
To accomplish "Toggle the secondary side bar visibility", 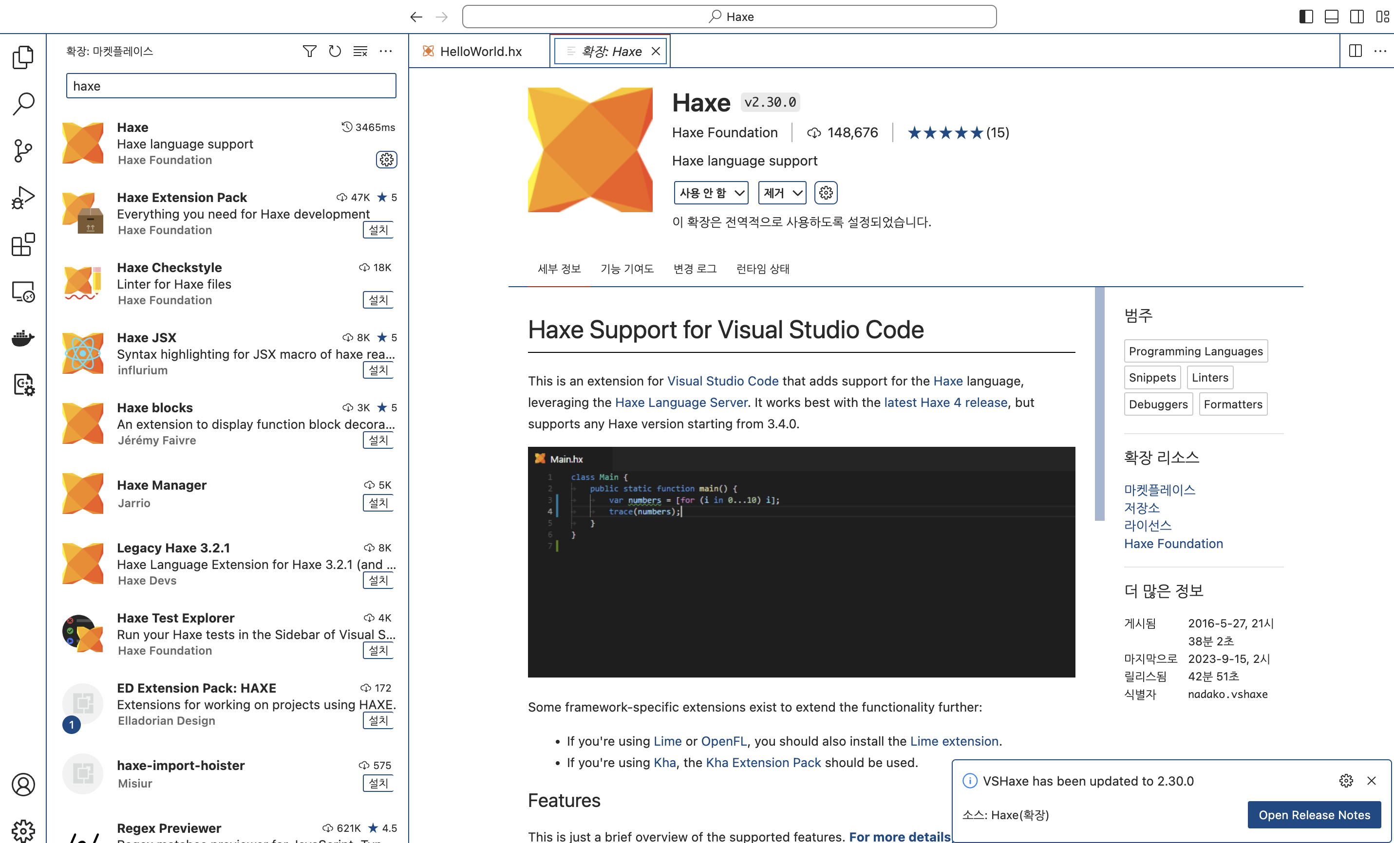I will (1356, 17).
